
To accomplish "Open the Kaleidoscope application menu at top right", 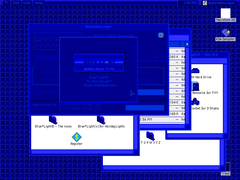I will click(x=219, y=3).
